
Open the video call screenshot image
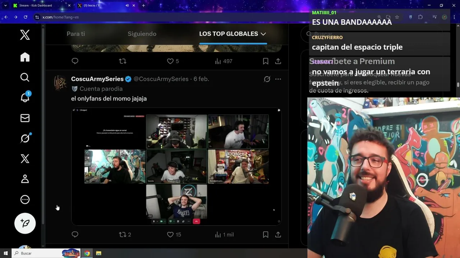click(176, 167)
